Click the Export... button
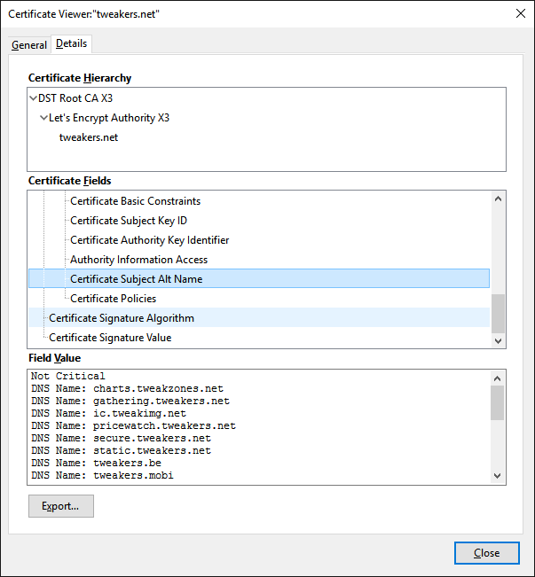Viewport: 535px width, 577px height. (61, 506)
